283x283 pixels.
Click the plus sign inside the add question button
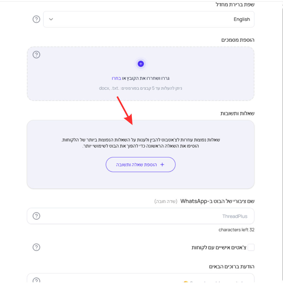click(x=162, y=164)
